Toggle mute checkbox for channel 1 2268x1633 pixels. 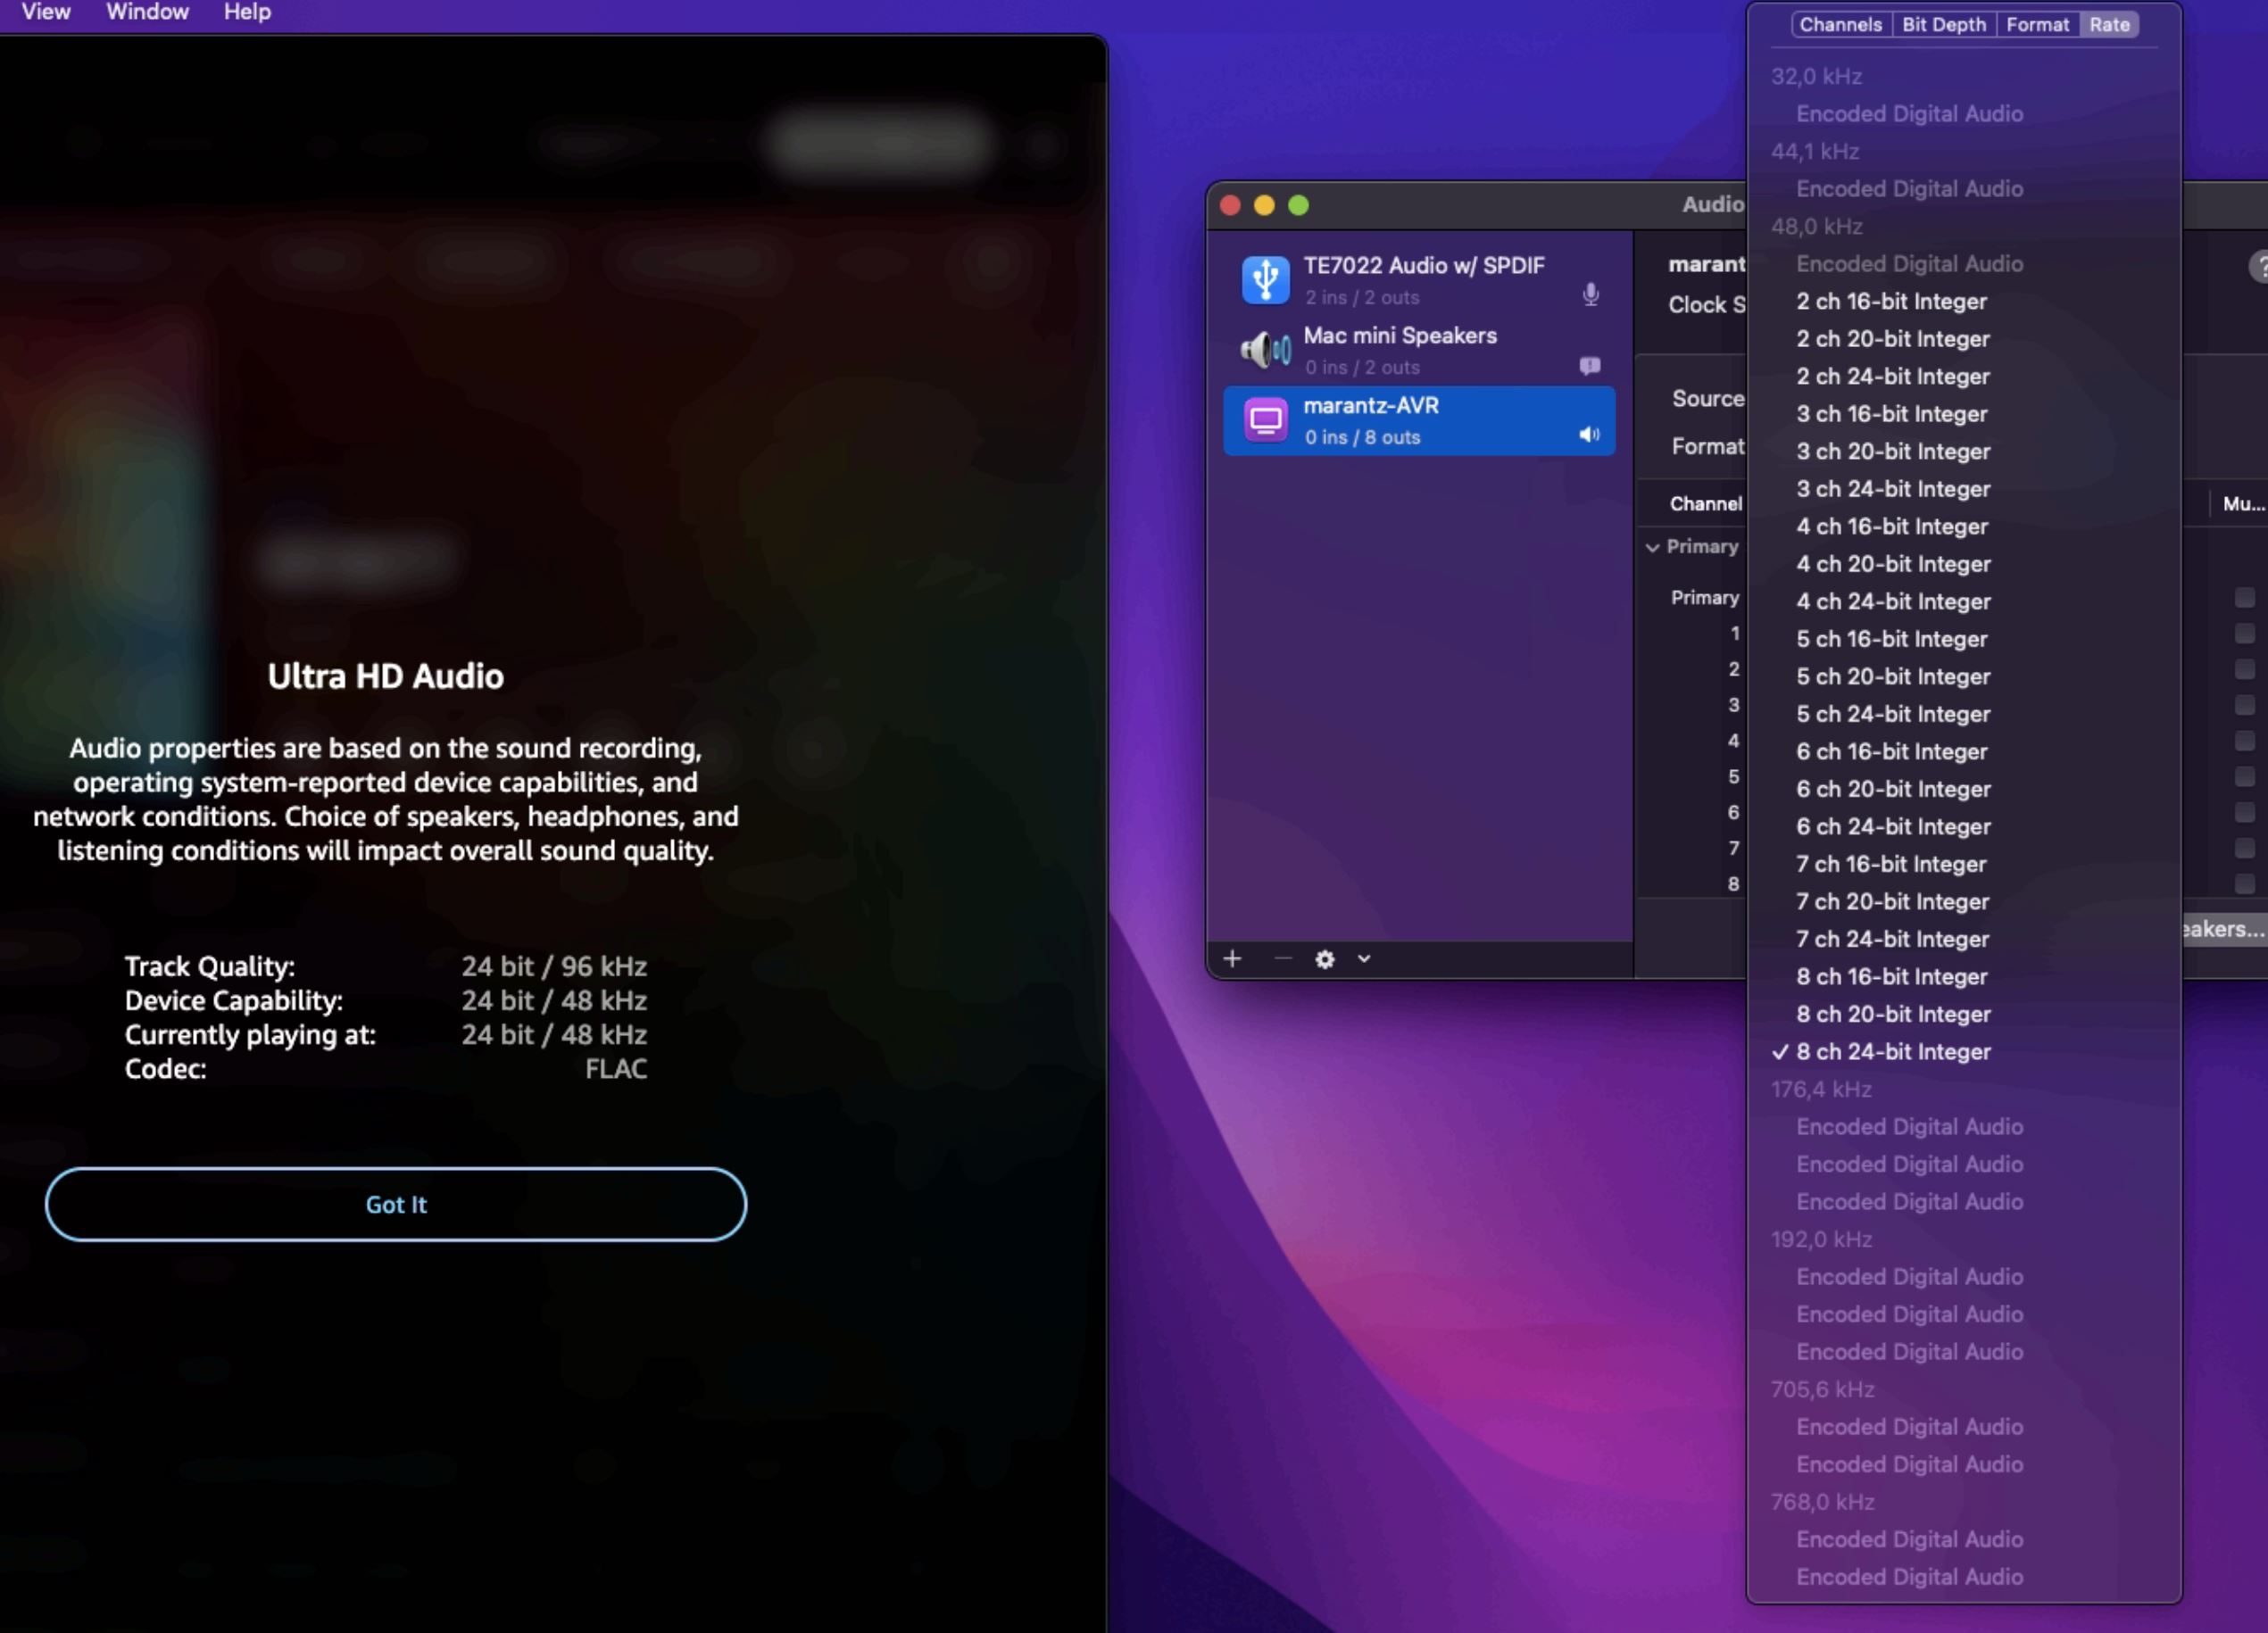coord(2244,634)
